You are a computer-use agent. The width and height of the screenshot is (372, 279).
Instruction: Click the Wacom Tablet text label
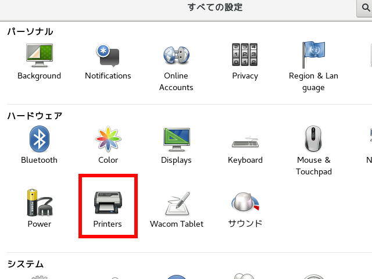pyautogui.click(x=176, y=224)
